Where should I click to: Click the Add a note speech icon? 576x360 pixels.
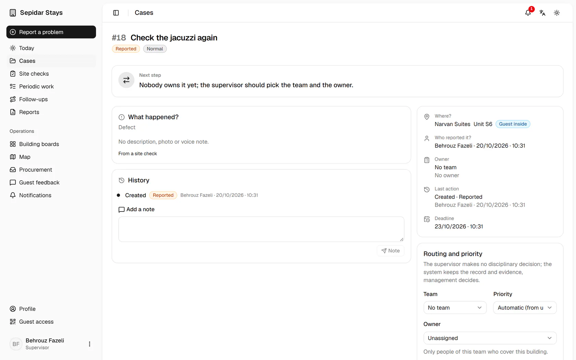pyautogui.click(x=121, y=209)
